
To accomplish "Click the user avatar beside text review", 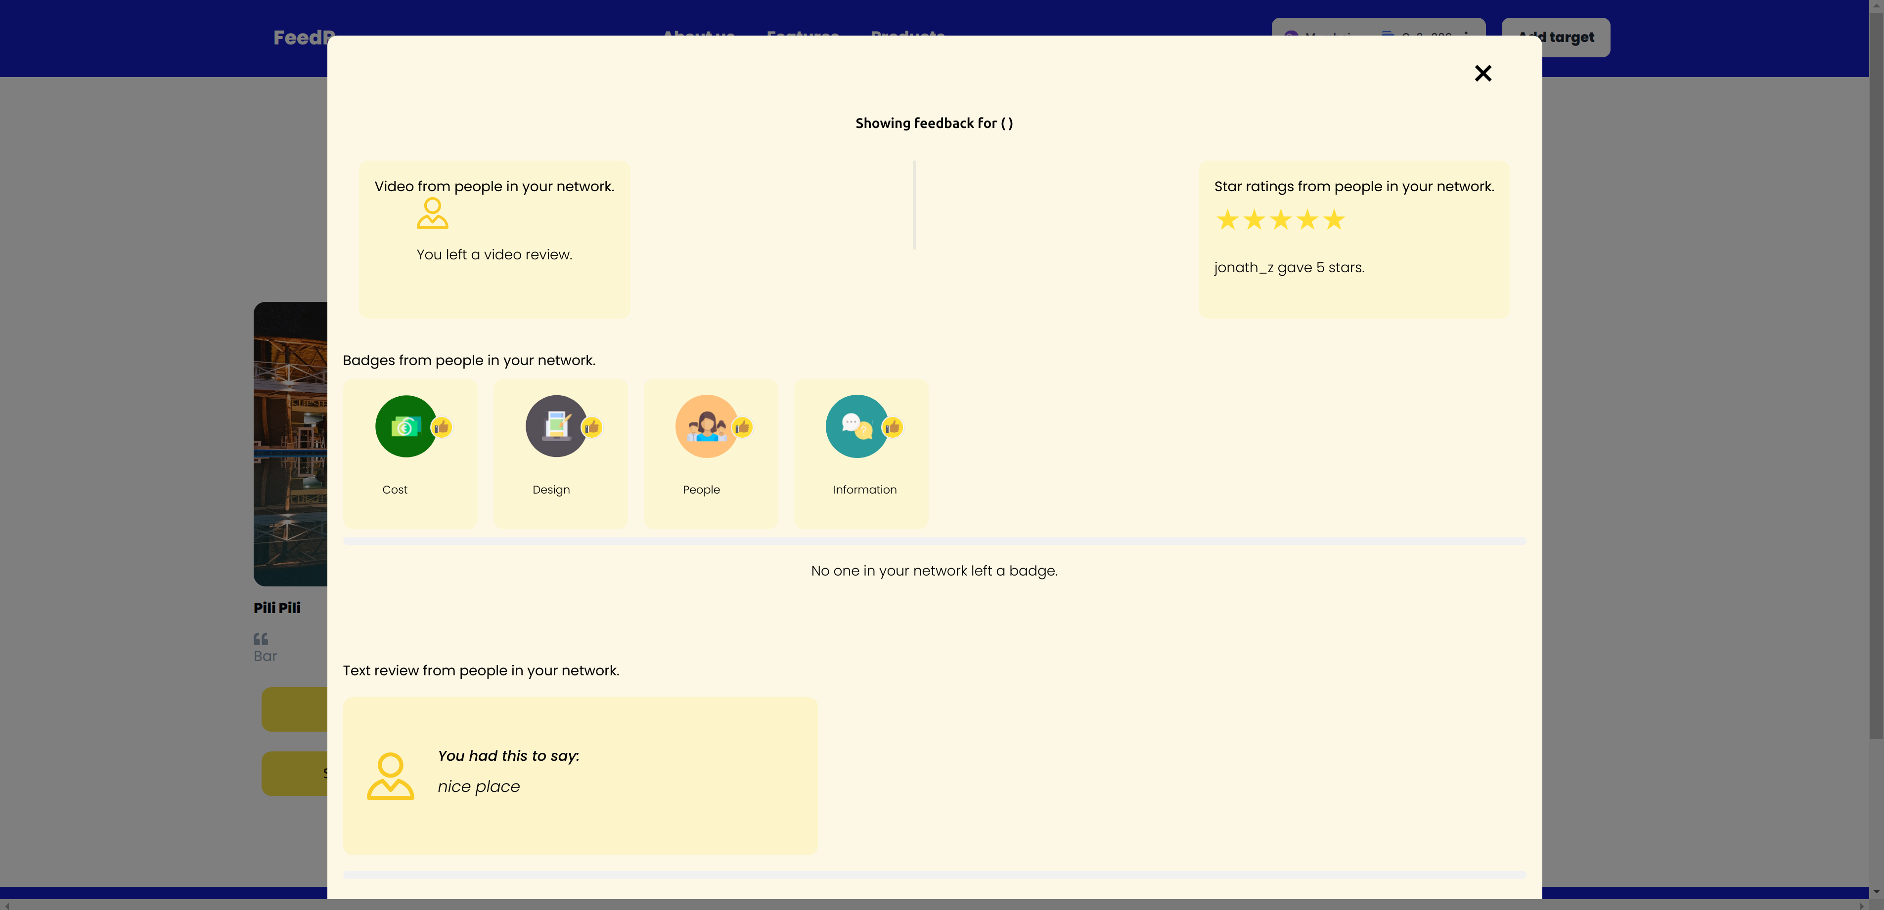I will coord(390,776).
